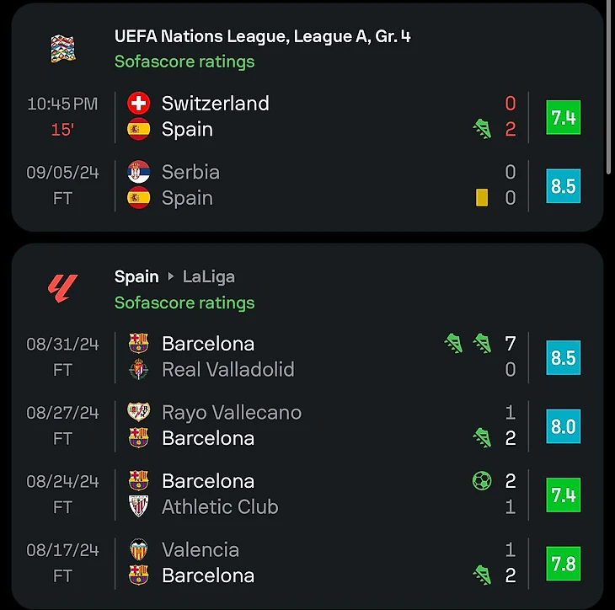615x610 pixels.
Task: Click the Rayo Vallecano crest icon
Action: (138, 412)
